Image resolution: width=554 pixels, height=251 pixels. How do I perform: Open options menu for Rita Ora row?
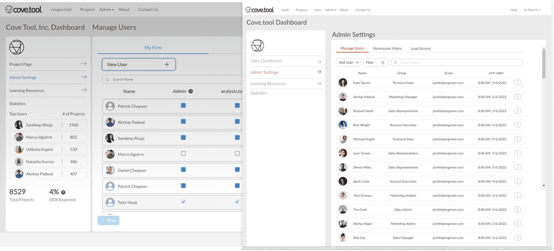pos(517,238)
